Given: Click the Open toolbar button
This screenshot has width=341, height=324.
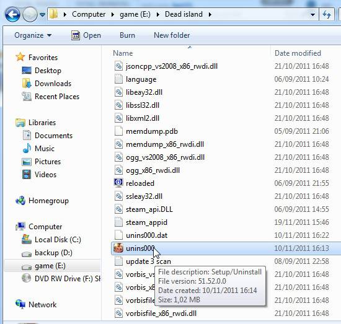Looking at the screenshot, I should [x=86, y=35].
